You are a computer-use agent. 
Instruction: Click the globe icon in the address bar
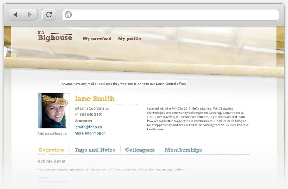[68, 15]
